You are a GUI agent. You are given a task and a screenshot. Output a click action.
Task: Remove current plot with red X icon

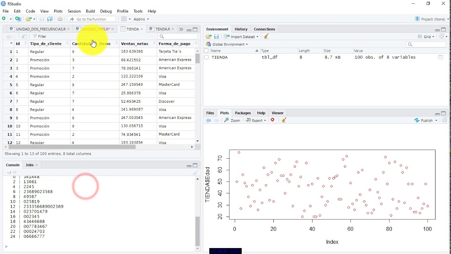(273, 120)
